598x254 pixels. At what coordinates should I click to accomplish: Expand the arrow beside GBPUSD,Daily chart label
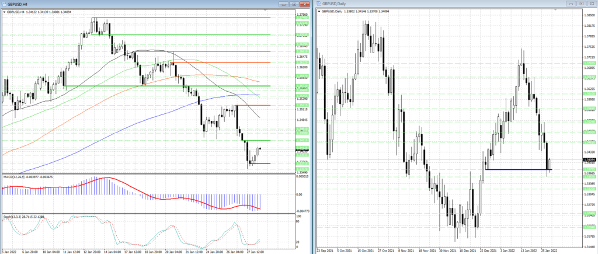click(x=320, y=11)
